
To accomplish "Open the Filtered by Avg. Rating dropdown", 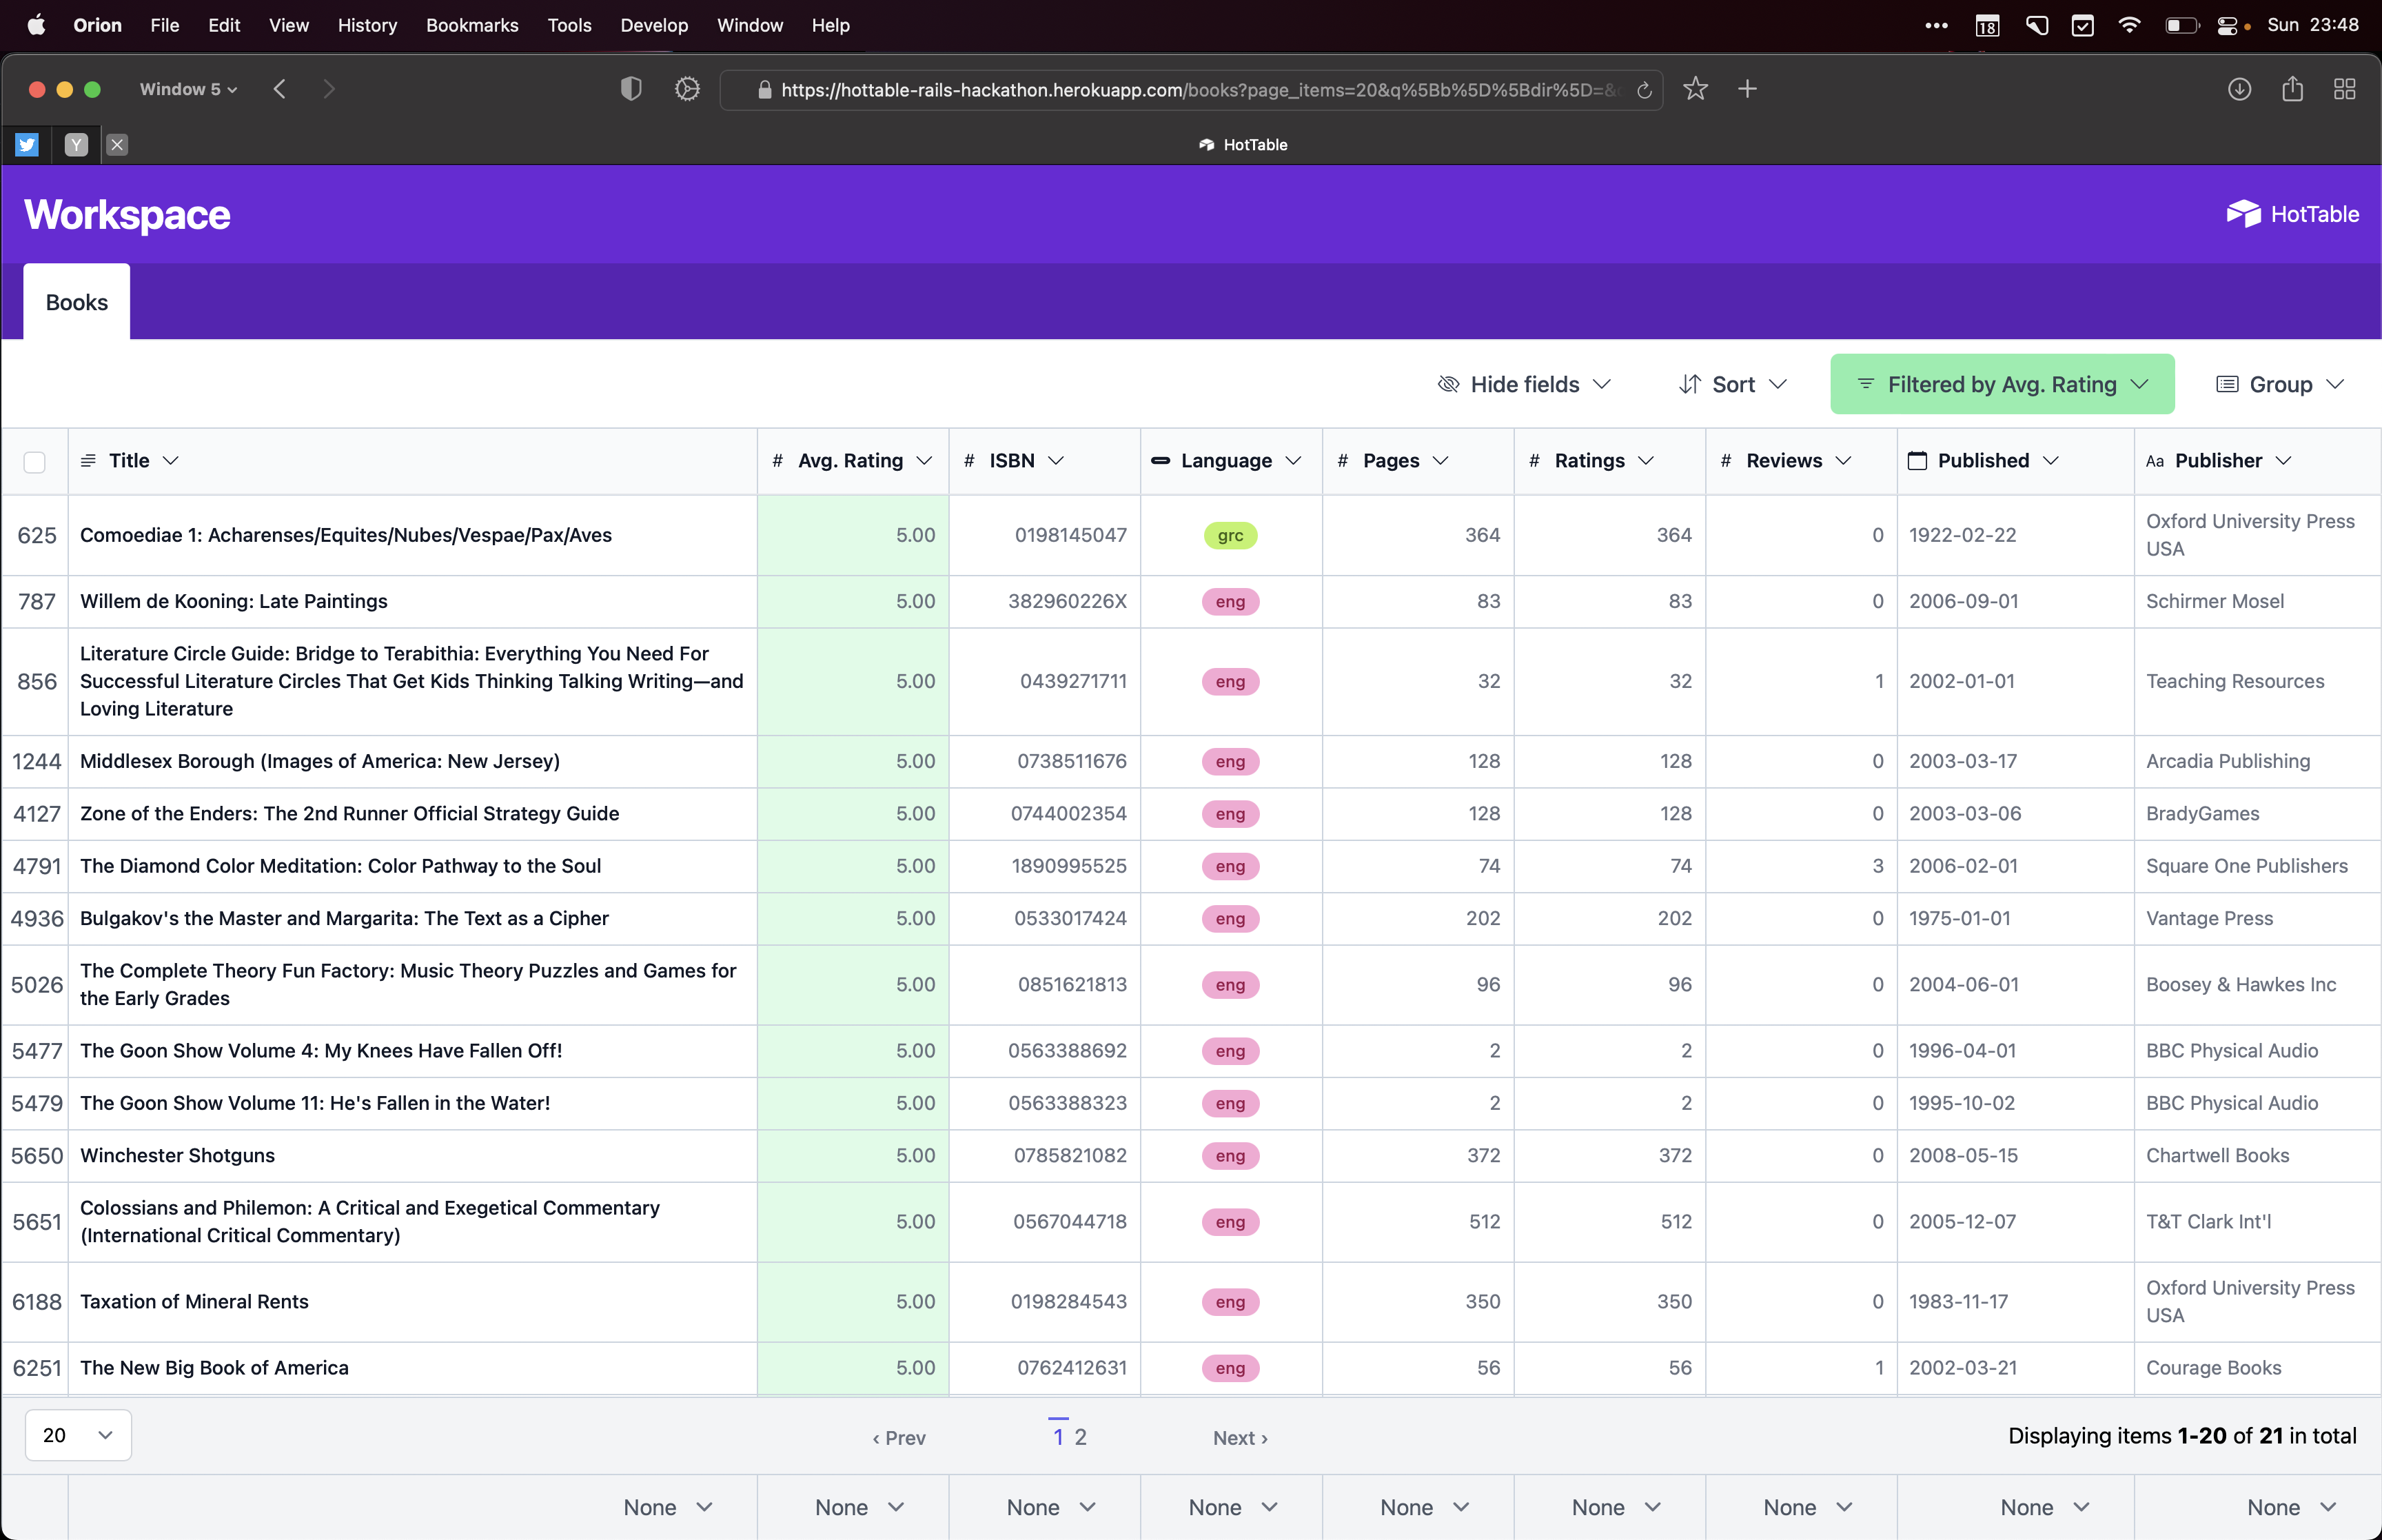I will [x=2001, y=384].
